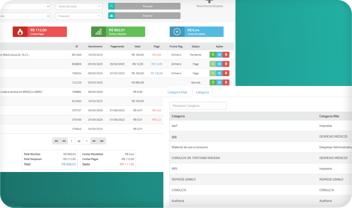Click the darf category row
Image resolution: width=352 pixels, height=208 pixels.
click(x=260, y=126)
